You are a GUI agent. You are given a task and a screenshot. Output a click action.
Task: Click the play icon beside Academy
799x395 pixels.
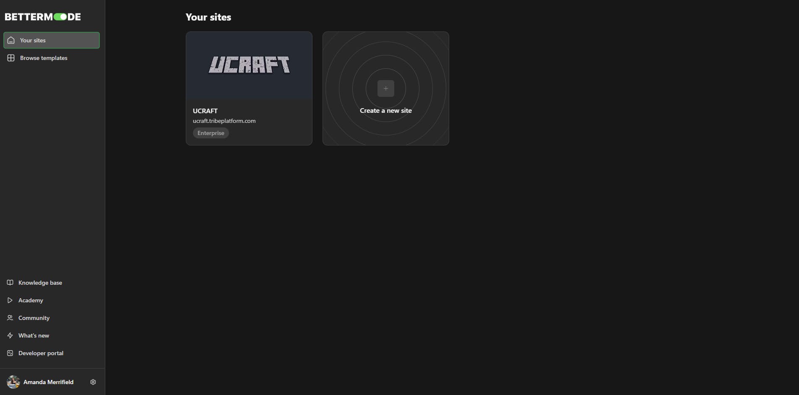point(10,300)
